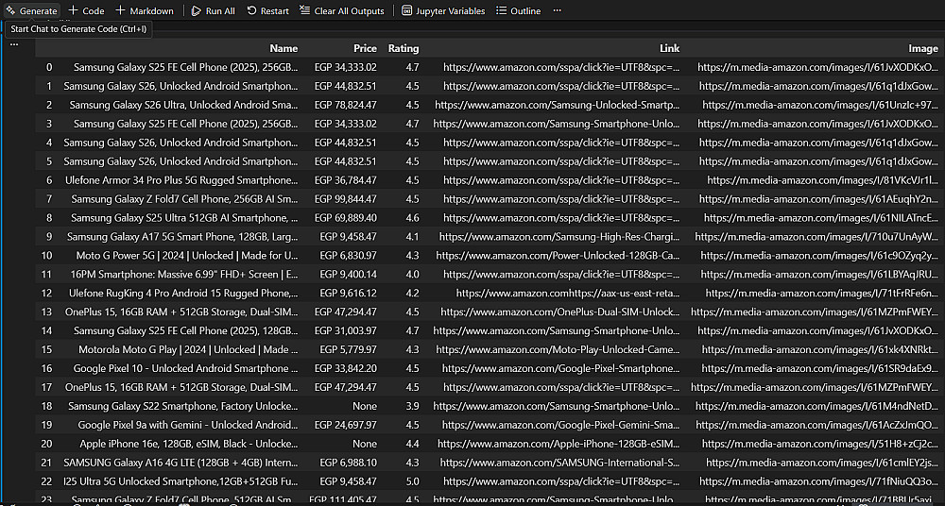Click the Apple-iPhone-128GB-eSIM link cell

pos(558,444)
